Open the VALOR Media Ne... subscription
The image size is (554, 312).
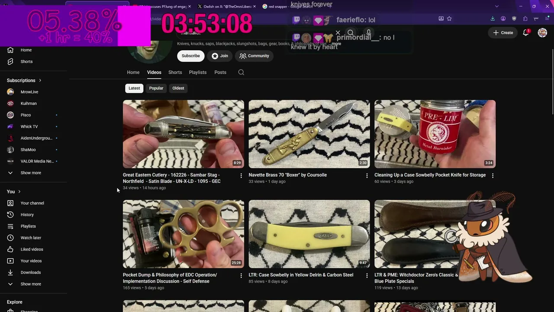click(37, 161)
